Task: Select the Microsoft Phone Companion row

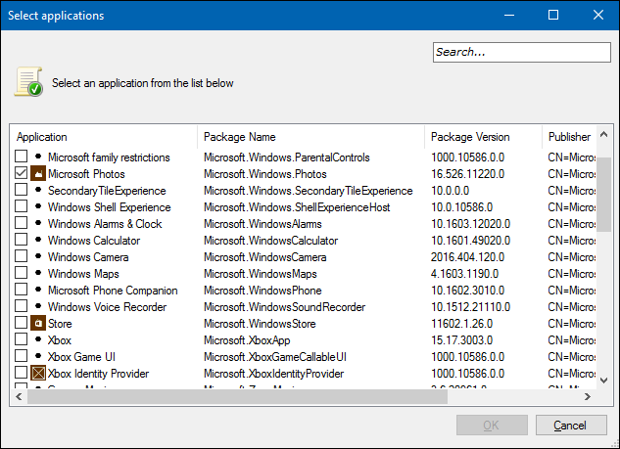Action: tap(113, 291)
